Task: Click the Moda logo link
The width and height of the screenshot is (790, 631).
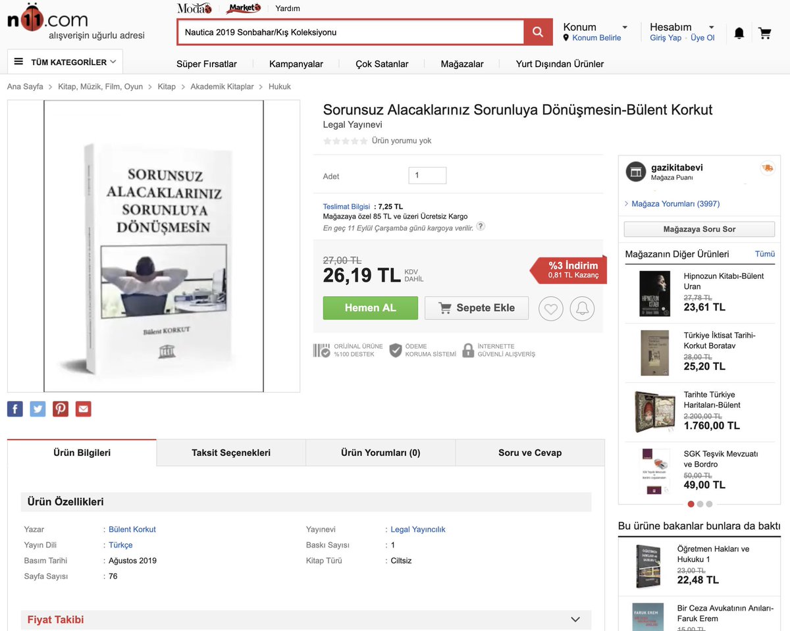Action: (194, 9)
